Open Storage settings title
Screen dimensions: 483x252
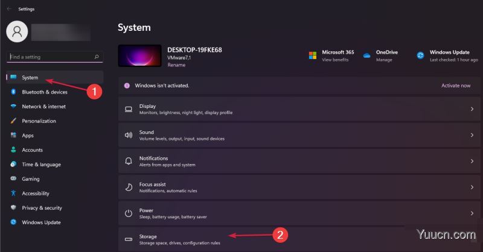(148, 236)
